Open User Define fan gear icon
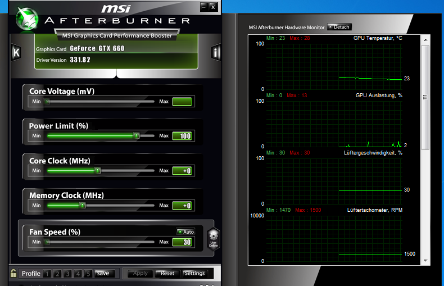Screen dimensions: 444x286 213,239
